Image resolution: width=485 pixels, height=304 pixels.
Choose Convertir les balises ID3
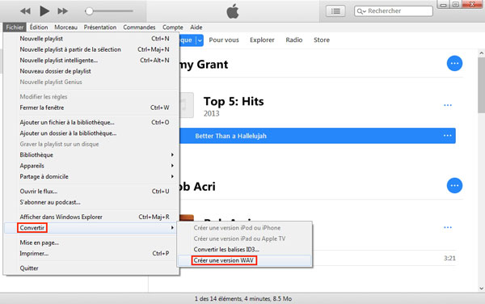pos(244,250)
